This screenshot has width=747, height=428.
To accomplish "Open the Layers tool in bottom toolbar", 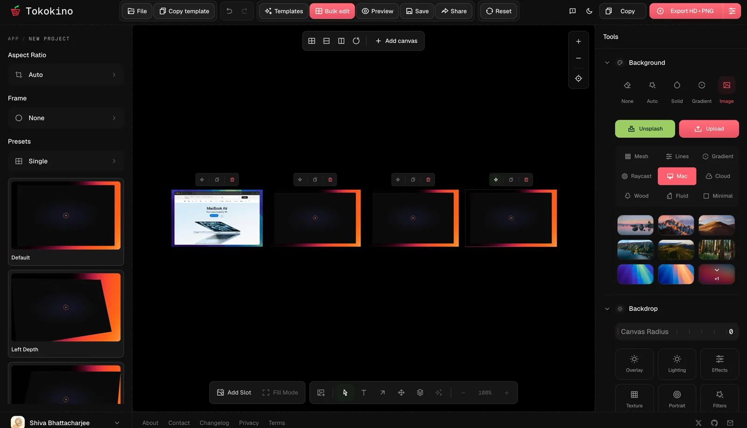I will [x=420, y=393].
